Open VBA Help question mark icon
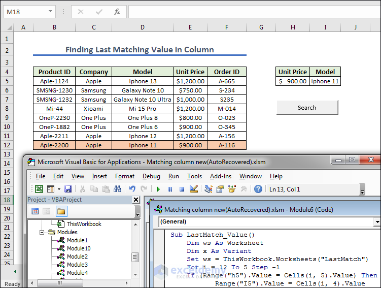 pos(258,189)
